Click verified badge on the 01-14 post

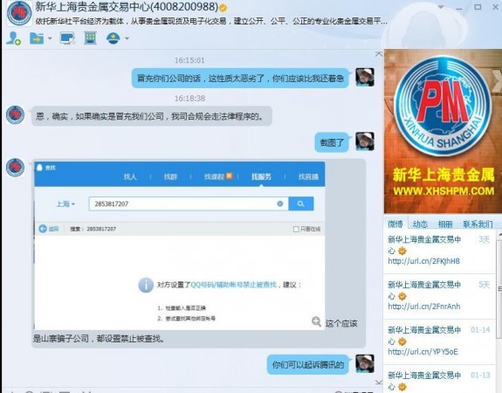coord(402,341)
